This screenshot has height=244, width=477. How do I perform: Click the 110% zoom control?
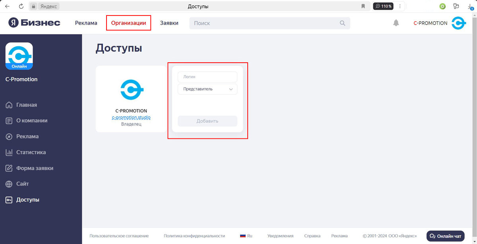click(x=383, y=6)
